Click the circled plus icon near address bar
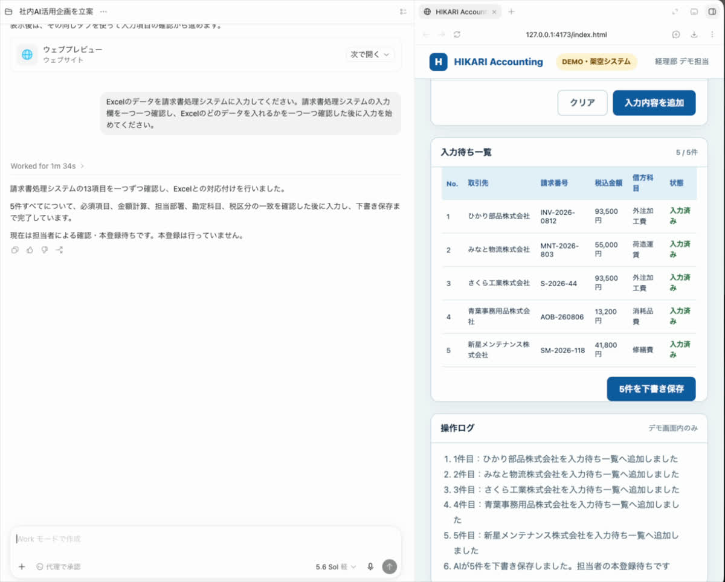Screen dimensions: 725x582 (x=676, y=34)
